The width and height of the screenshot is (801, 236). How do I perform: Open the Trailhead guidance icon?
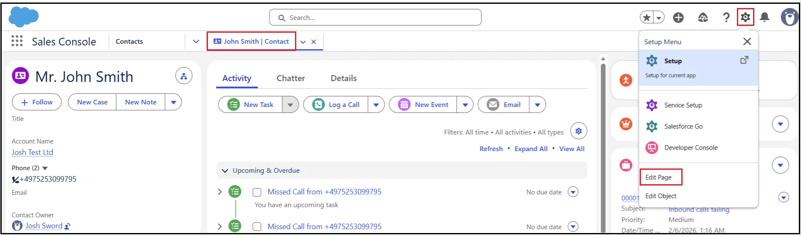(703, 17)
